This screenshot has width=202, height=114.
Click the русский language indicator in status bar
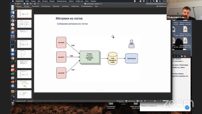(x=30, y=101)
